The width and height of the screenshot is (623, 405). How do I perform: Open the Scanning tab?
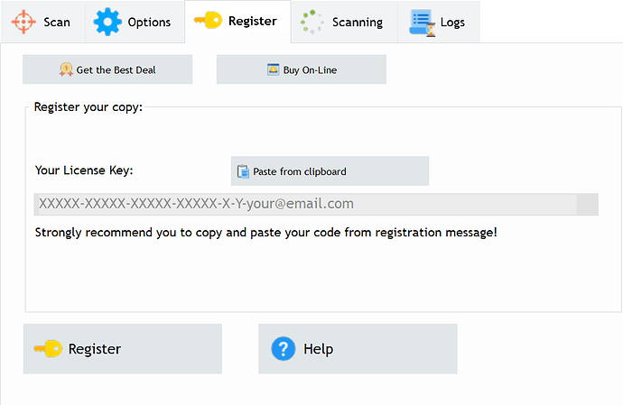point(344,22)
